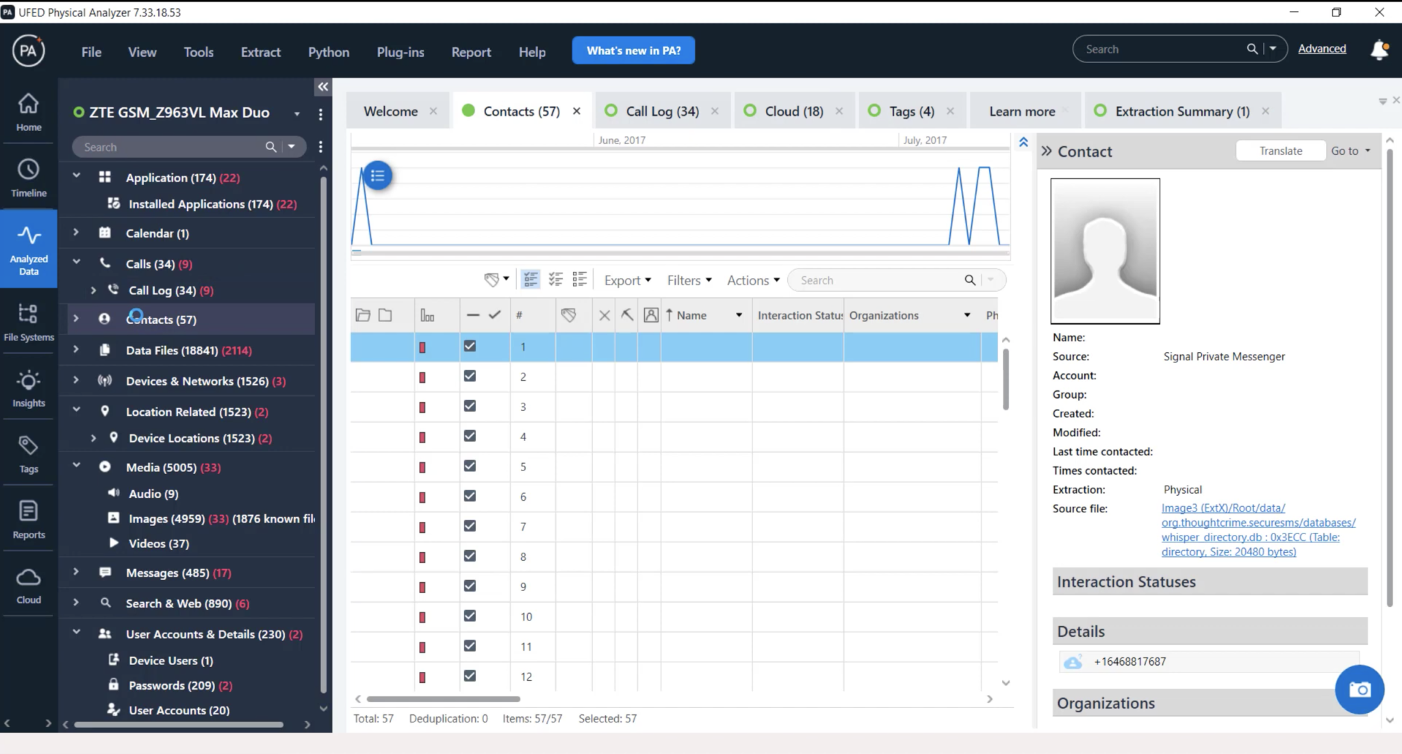Open the Cloud view from sidebar

pyautogui.click(x=28, y=583)
